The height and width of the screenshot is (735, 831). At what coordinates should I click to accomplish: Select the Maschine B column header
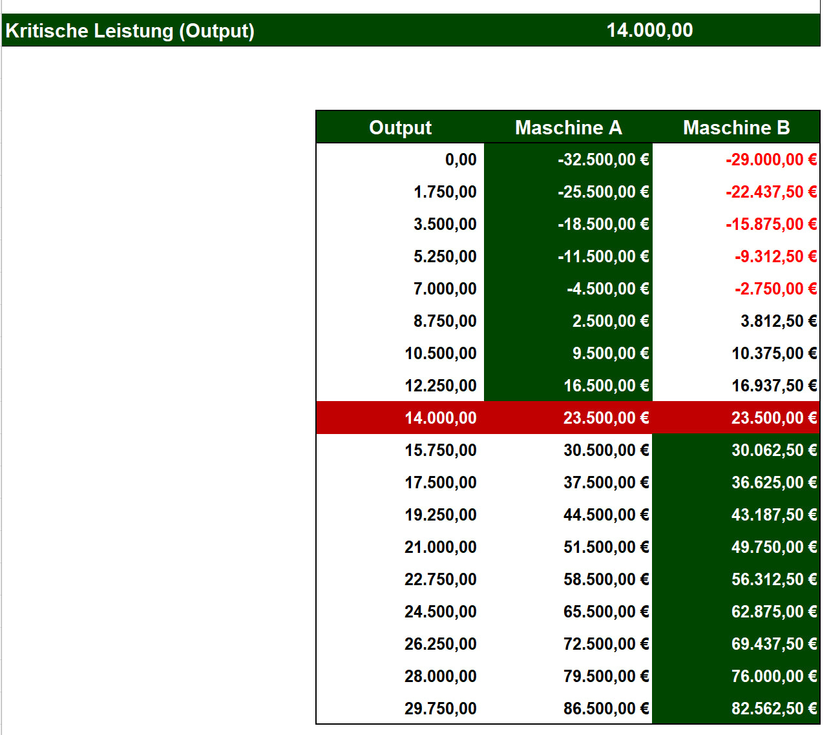click(737, 127)
